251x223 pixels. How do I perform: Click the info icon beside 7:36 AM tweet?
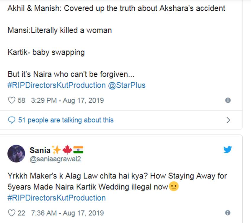228,213
